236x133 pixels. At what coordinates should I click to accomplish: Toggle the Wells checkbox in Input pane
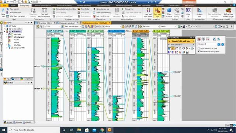click(10, 26)
